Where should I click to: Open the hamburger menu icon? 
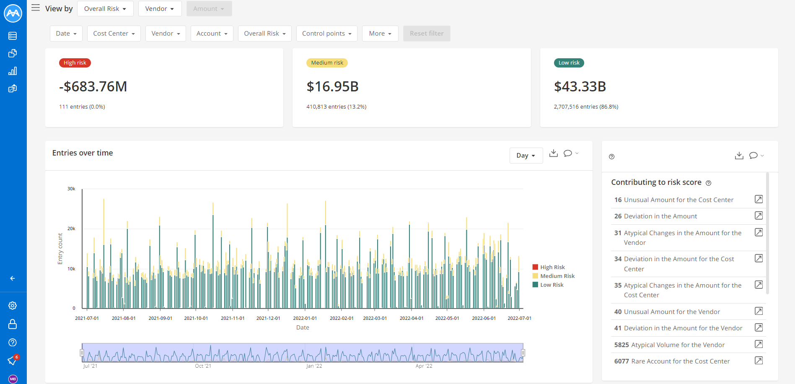tap(36, 8)
